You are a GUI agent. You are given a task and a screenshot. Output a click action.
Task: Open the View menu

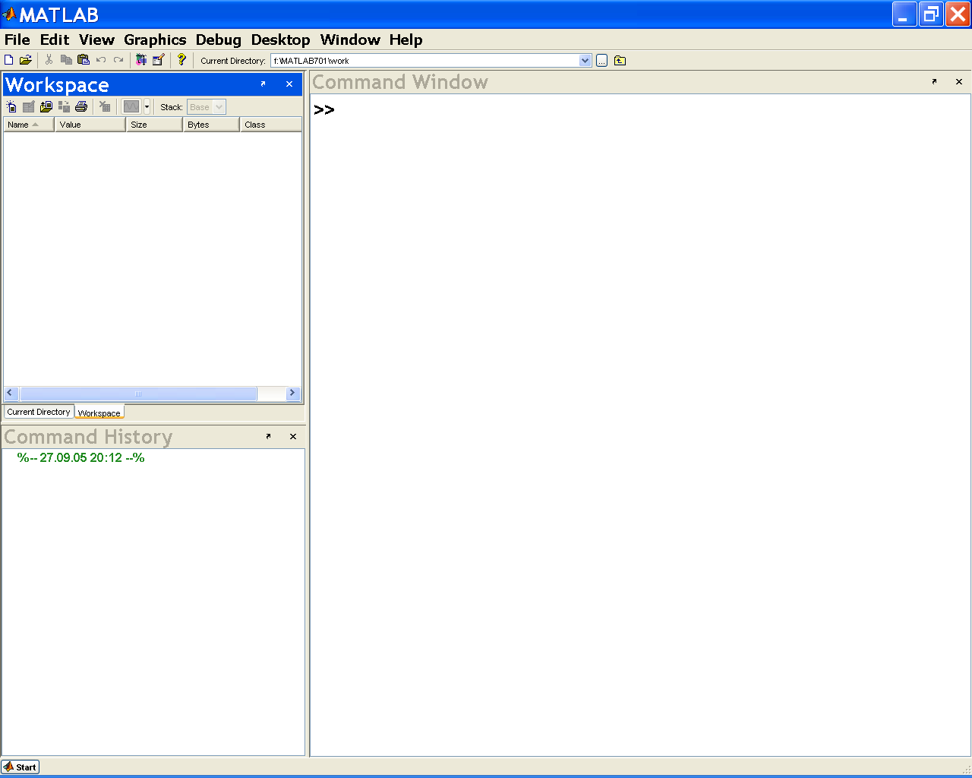pos(96,40)
